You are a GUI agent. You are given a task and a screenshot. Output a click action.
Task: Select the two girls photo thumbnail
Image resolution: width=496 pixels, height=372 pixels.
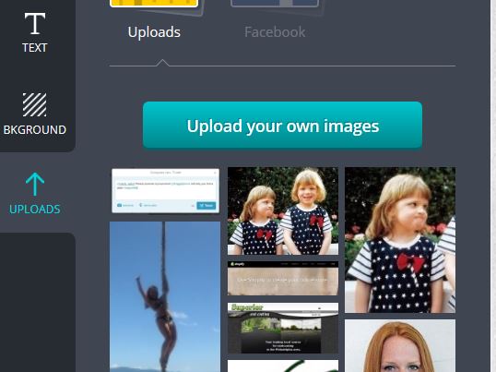pos(283,210)
